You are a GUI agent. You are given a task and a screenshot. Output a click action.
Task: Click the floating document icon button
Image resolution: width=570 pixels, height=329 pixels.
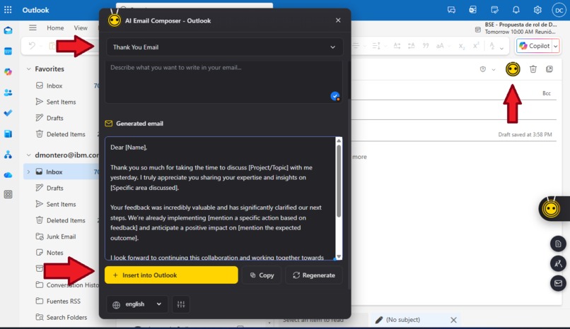pos(558,244)
